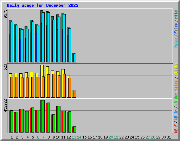Click the green day 7 label on the x-axis
Viewport: 180px width, 141px height.
[x=43, y=137]
